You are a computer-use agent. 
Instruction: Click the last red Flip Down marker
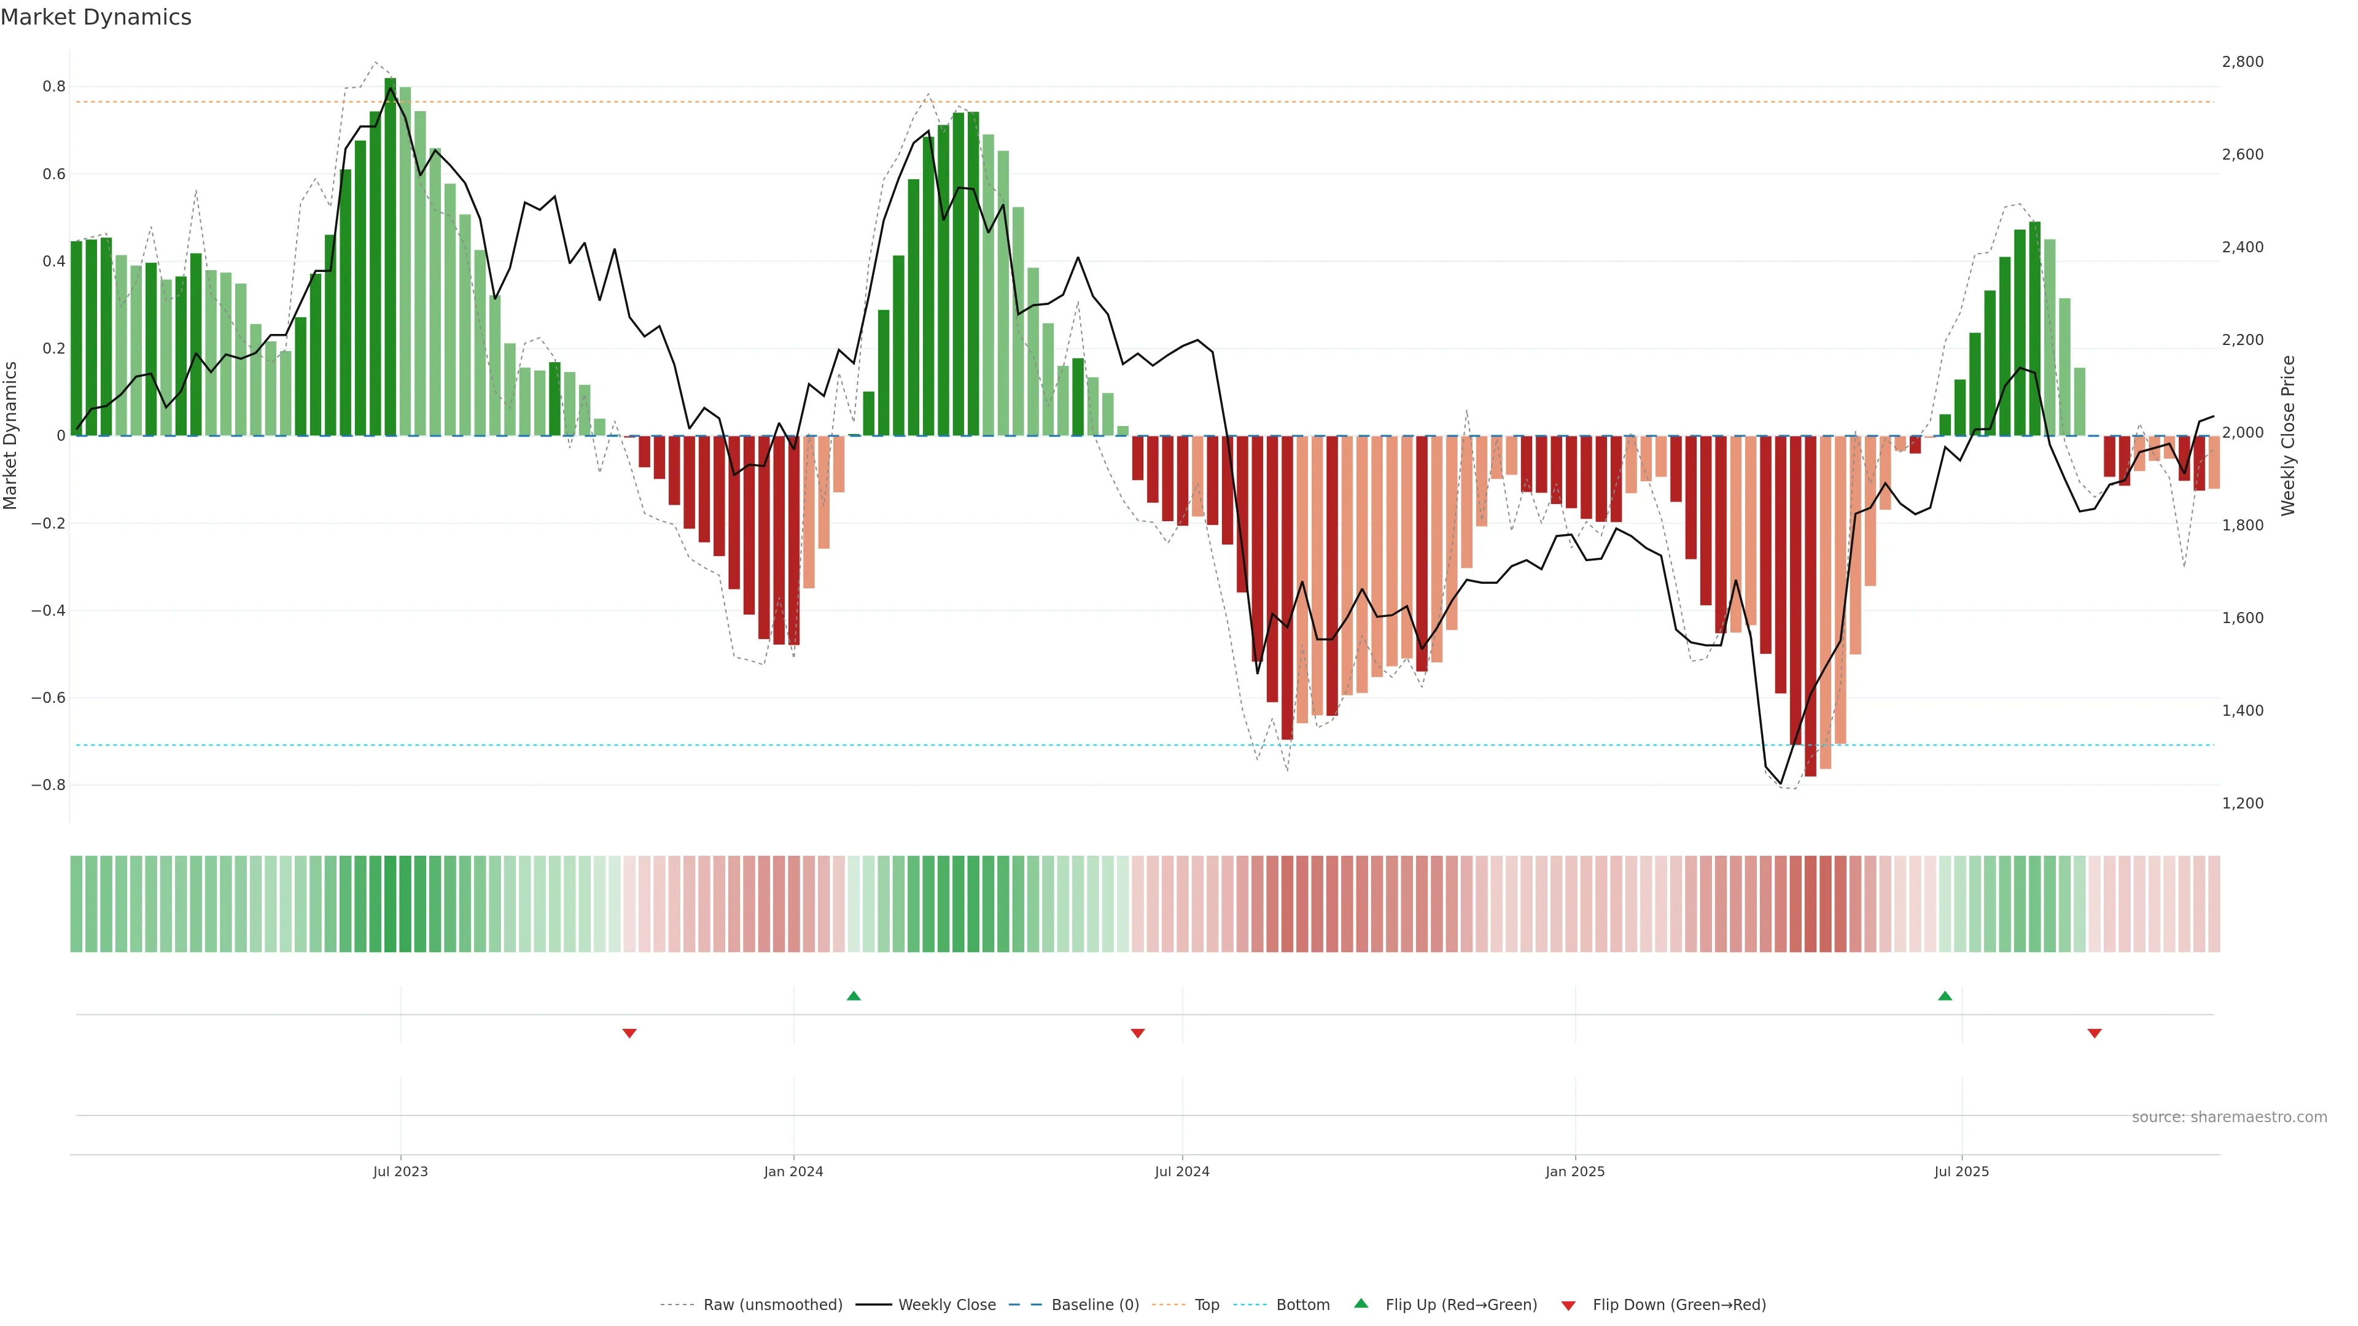[2095, 1033]
